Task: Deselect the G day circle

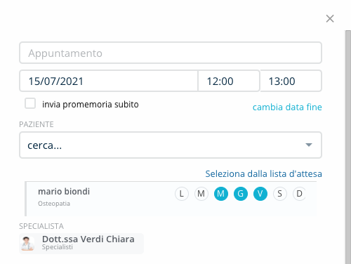Action: [x=241, y=194]
